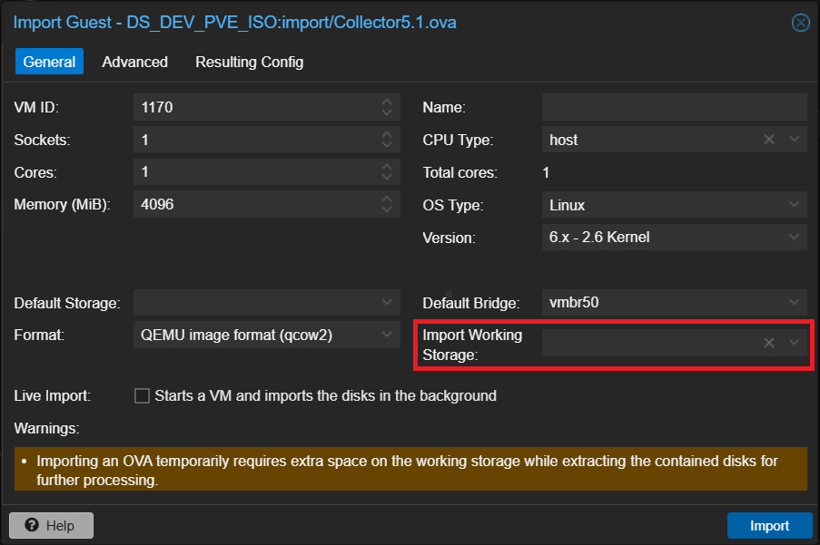Screen dimensions: 820x545
Task: Switch to the Advanced tab
Action: pyautogui.click(x=134, y=62)
